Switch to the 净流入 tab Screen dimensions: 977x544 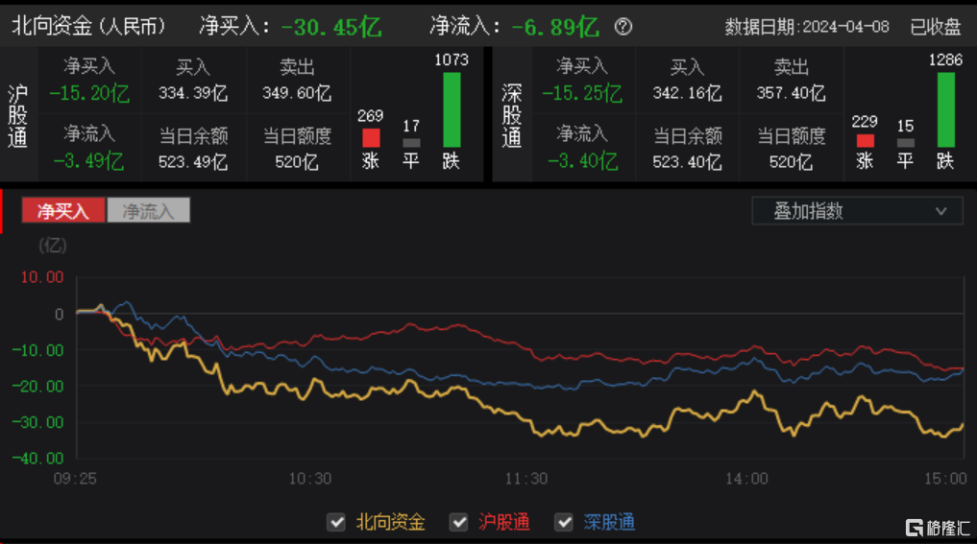pyautogui.click(x=148, y=210)
